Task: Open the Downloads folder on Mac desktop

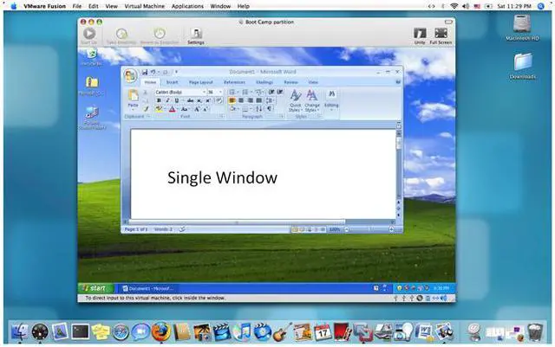Action: [523, 66]
